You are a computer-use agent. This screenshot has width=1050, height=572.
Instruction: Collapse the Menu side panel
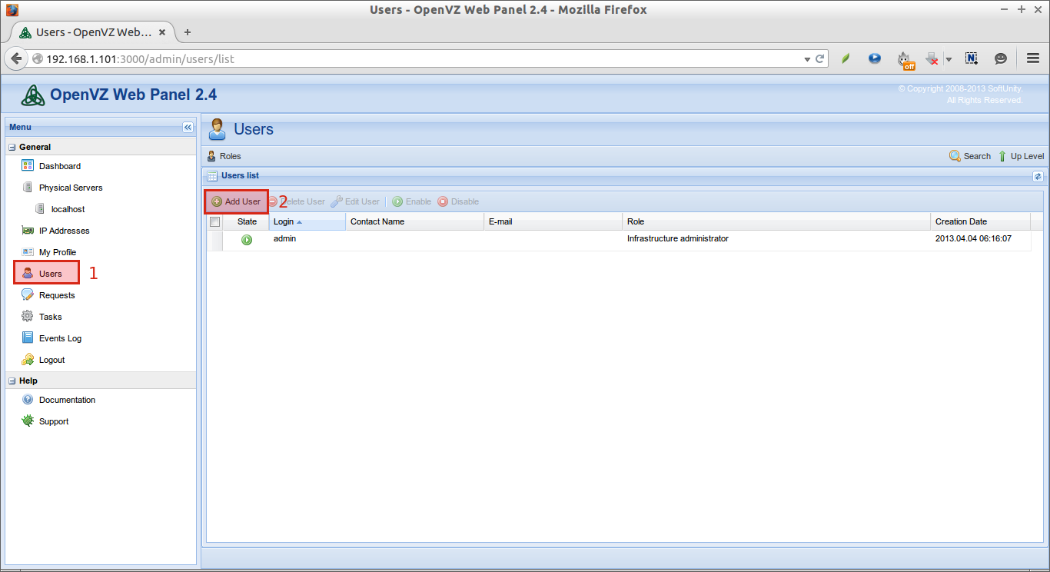click(x=188, y=127)
